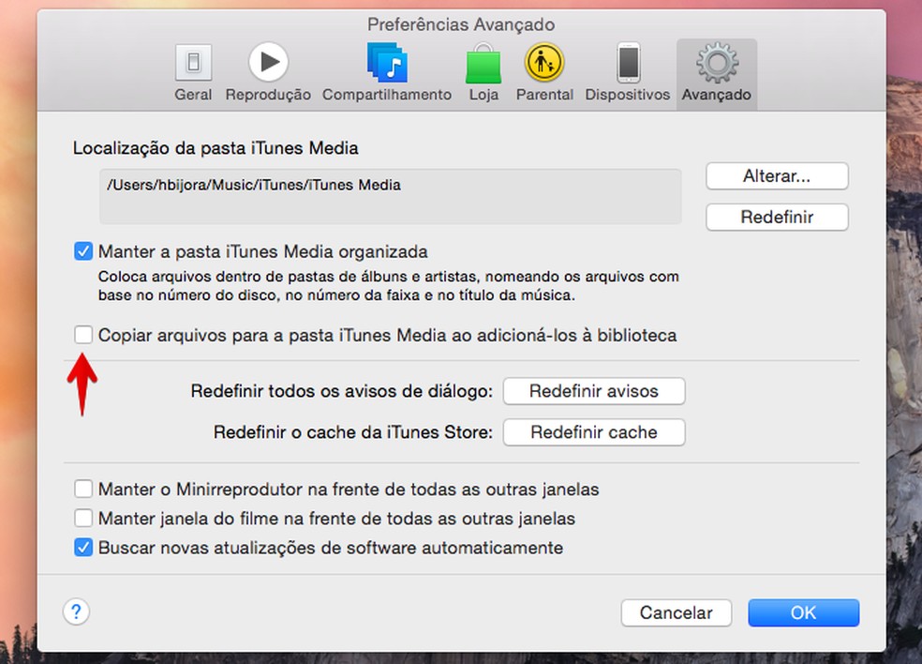Viewport: 922px width, 664px height.
Task: Disable 'Manter a pasta iTunes Media organizada'
Action: (x=82, y=250)
